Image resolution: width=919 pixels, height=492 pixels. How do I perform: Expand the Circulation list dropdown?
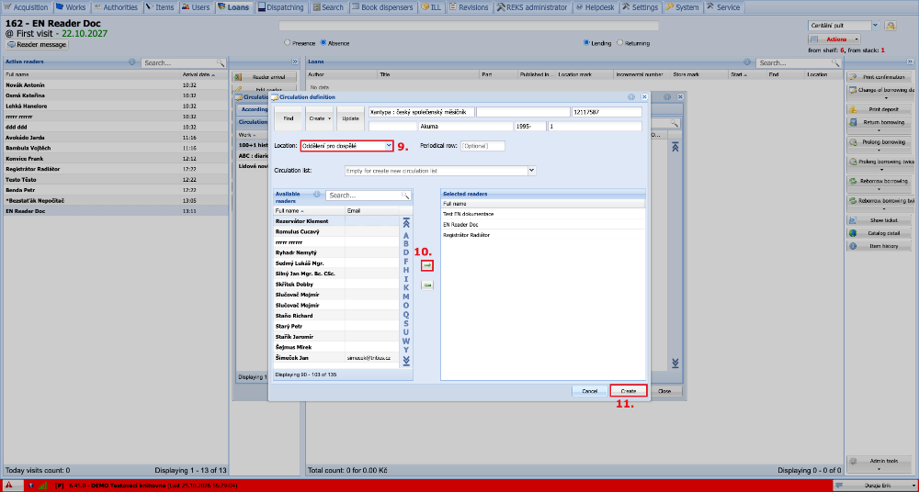(531, 171)
